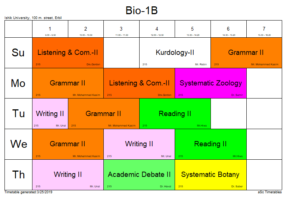Image resolution: width=287 pixels, height=200 pixels.
Task: Select the Th day row label
Action: pyautogui.click(x=18, y=175)
